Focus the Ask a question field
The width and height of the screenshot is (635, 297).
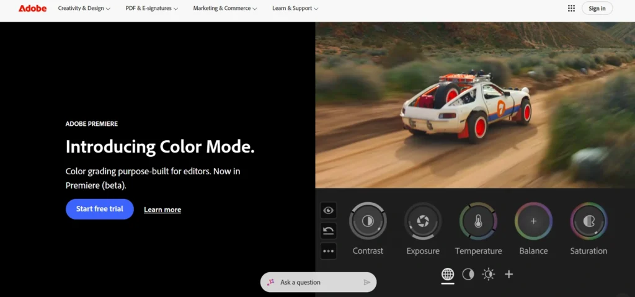tap(318, 282)
